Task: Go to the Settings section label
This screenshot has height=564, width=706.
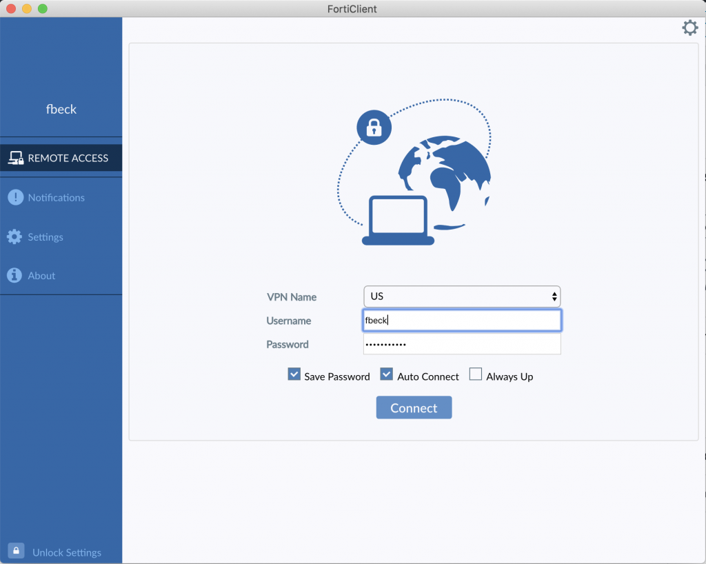Action: (46, 237)
